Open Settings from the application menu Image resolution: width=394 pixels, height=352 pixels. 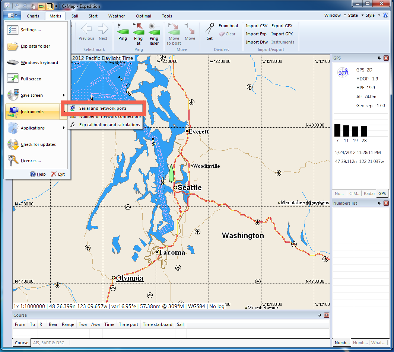click(x=36, y=30)
